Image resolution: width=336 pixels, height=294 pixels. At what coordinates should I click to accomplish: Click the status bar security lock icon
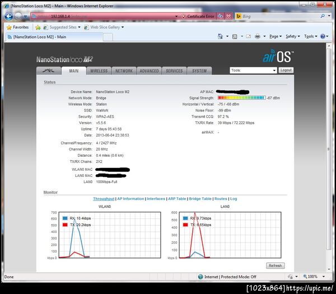(290, 277)
